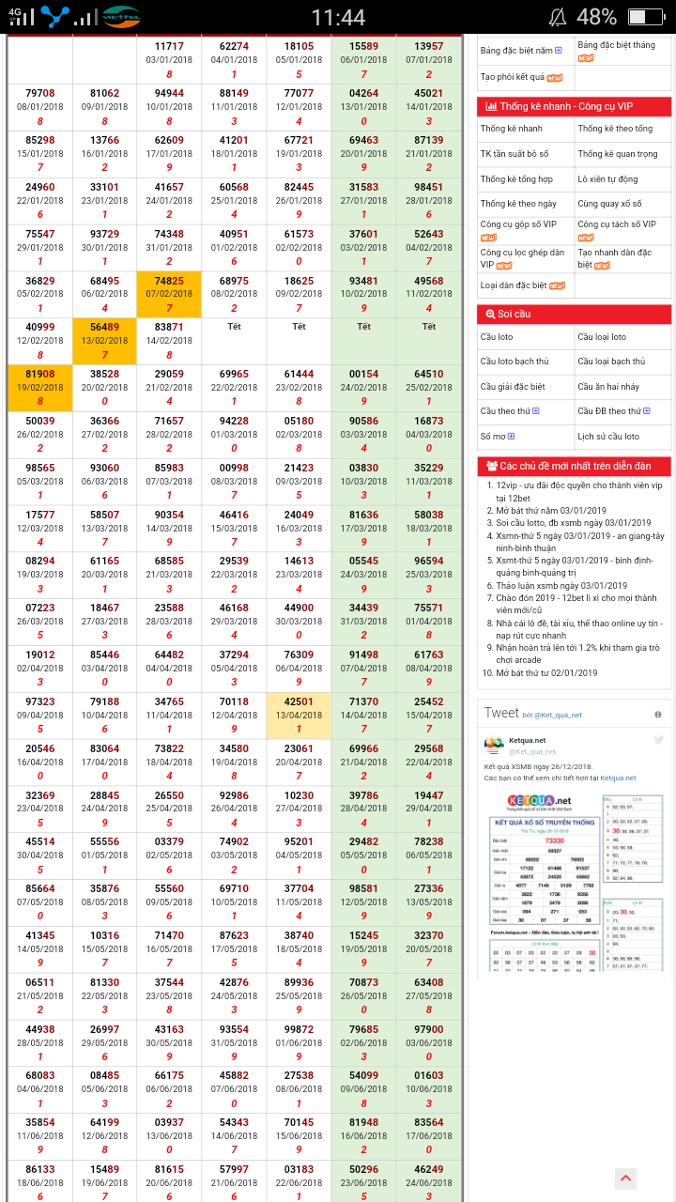Image resolution: width=676 pixels, height=1202 pixels.
Task: Open Công cụ lọc ghép dàn VIP link
Action: click(x=522, y=258)
